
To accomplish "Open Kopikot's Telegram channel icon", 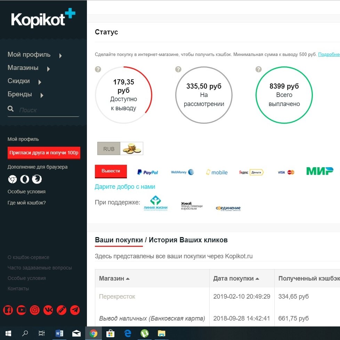I will (75, 310).
